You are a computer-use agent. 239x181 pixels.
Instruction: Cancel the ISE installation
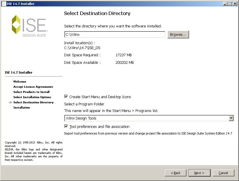(x=223, y=173)
